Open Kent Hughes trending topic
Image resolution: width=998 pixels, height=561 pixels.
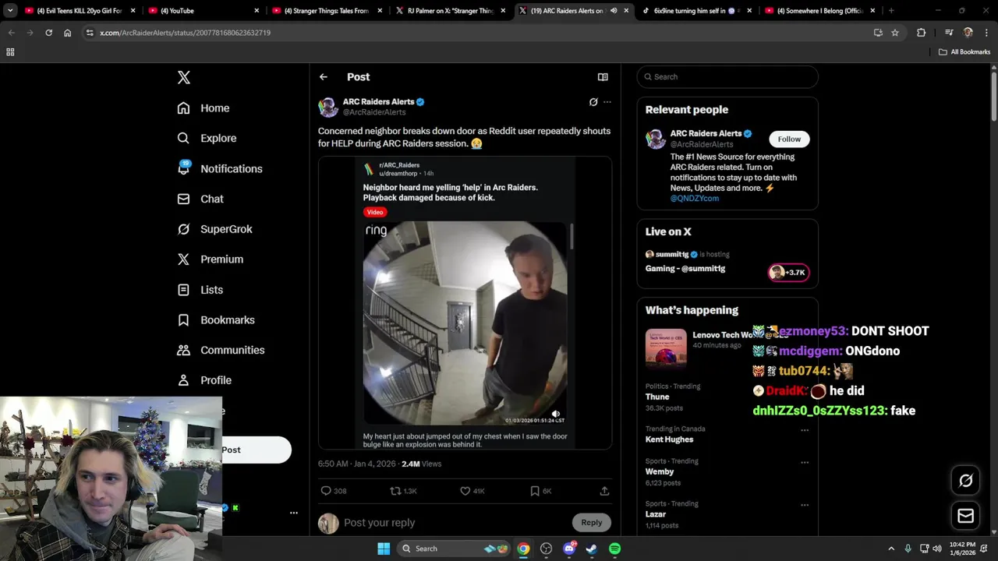669,439
